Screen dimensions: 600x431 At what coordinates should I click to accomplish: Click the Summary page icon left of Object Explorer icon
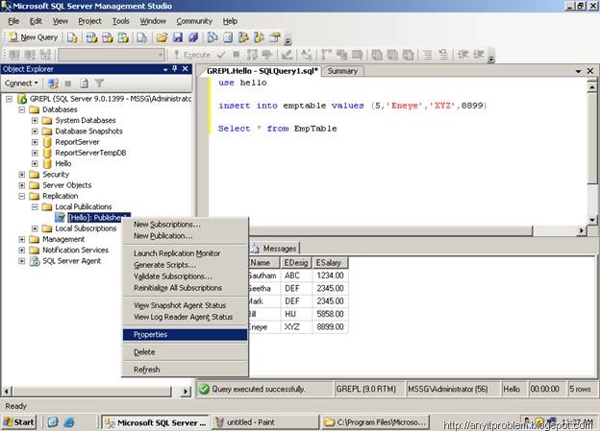(x=228, y=37)
